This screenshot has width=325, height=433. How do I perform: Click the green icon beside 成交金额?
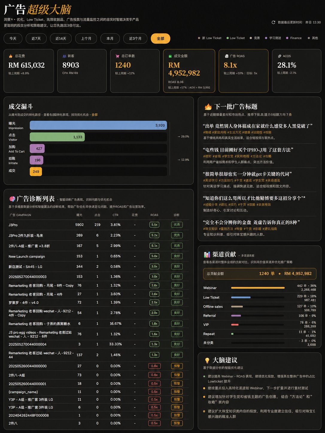[x=170, y=56]
